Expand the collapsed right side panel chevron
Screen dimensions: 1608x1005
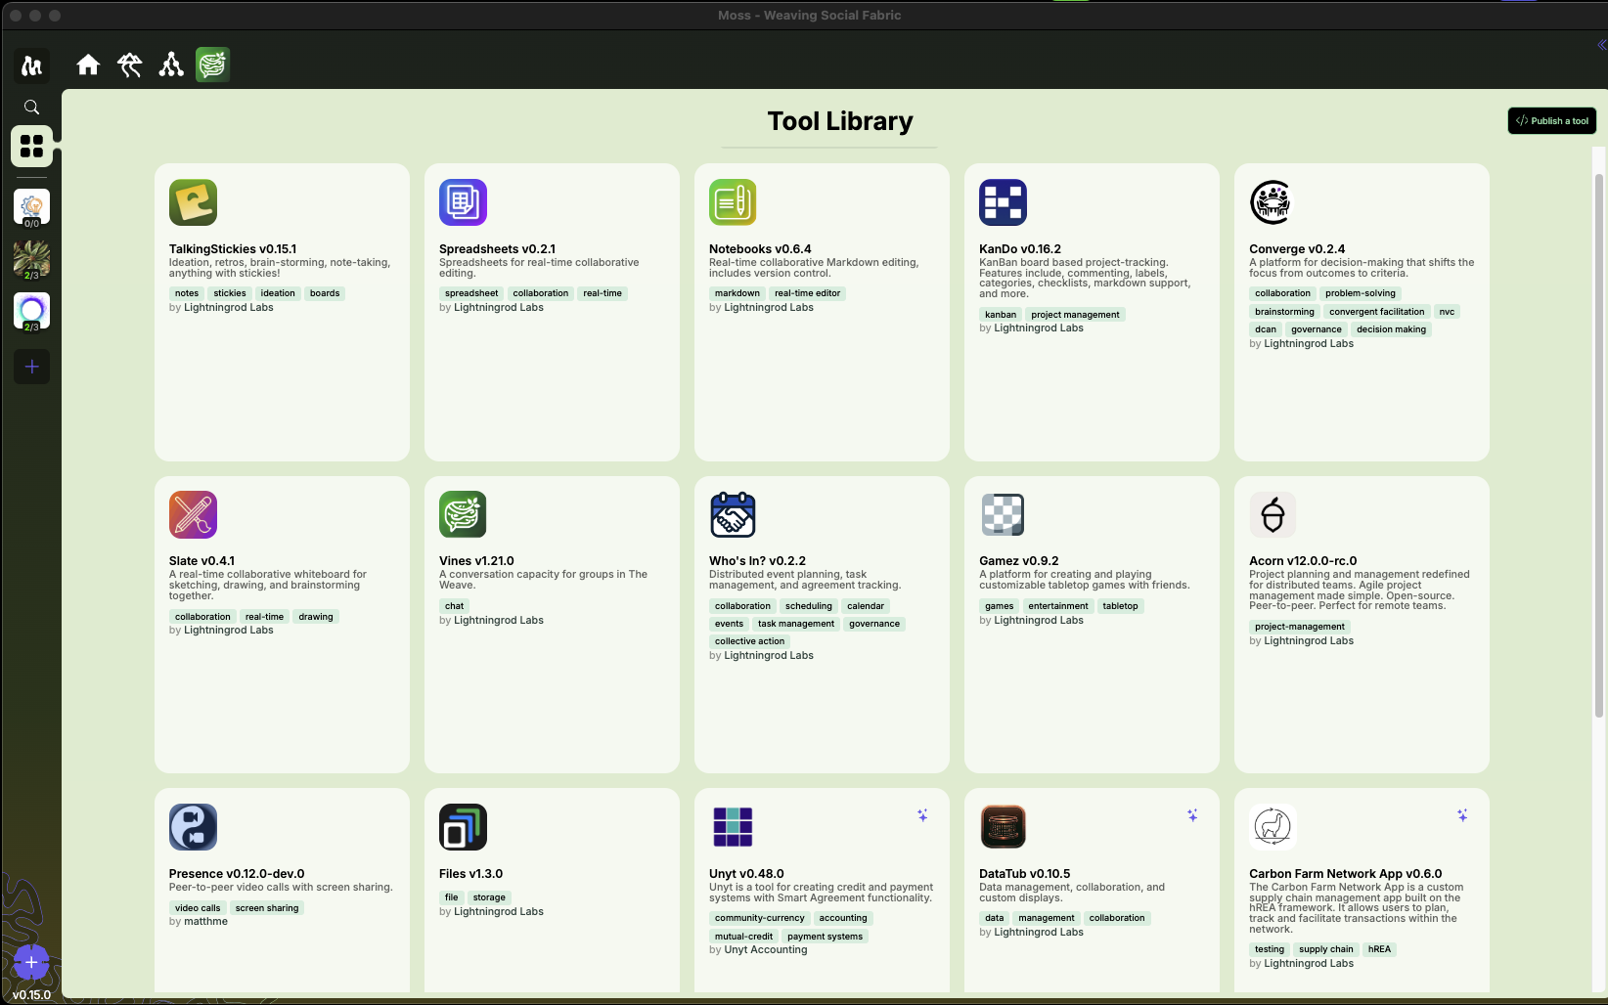[x=1601, y=44]
